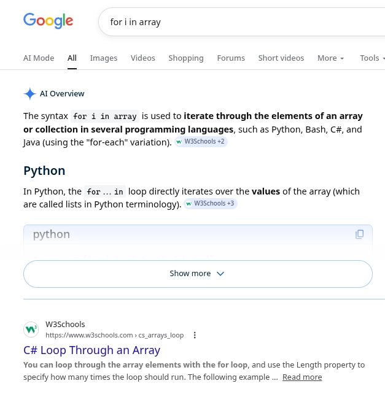Image resolution: width=385 pixels, height=397 pixels.
Task: Open the More search filters dropdown
Action: [x=330, y=58]
